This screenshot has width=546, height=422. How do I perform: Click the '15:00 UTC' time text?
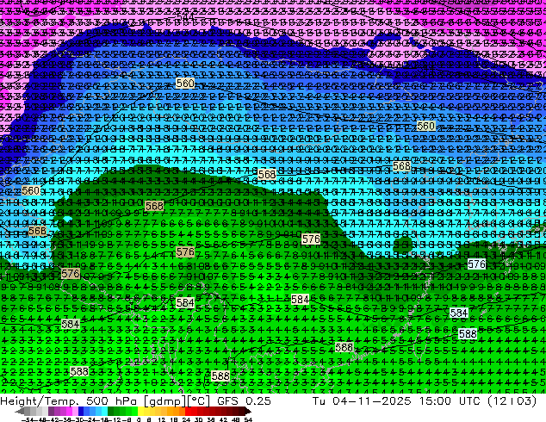[x=450, y=400]
